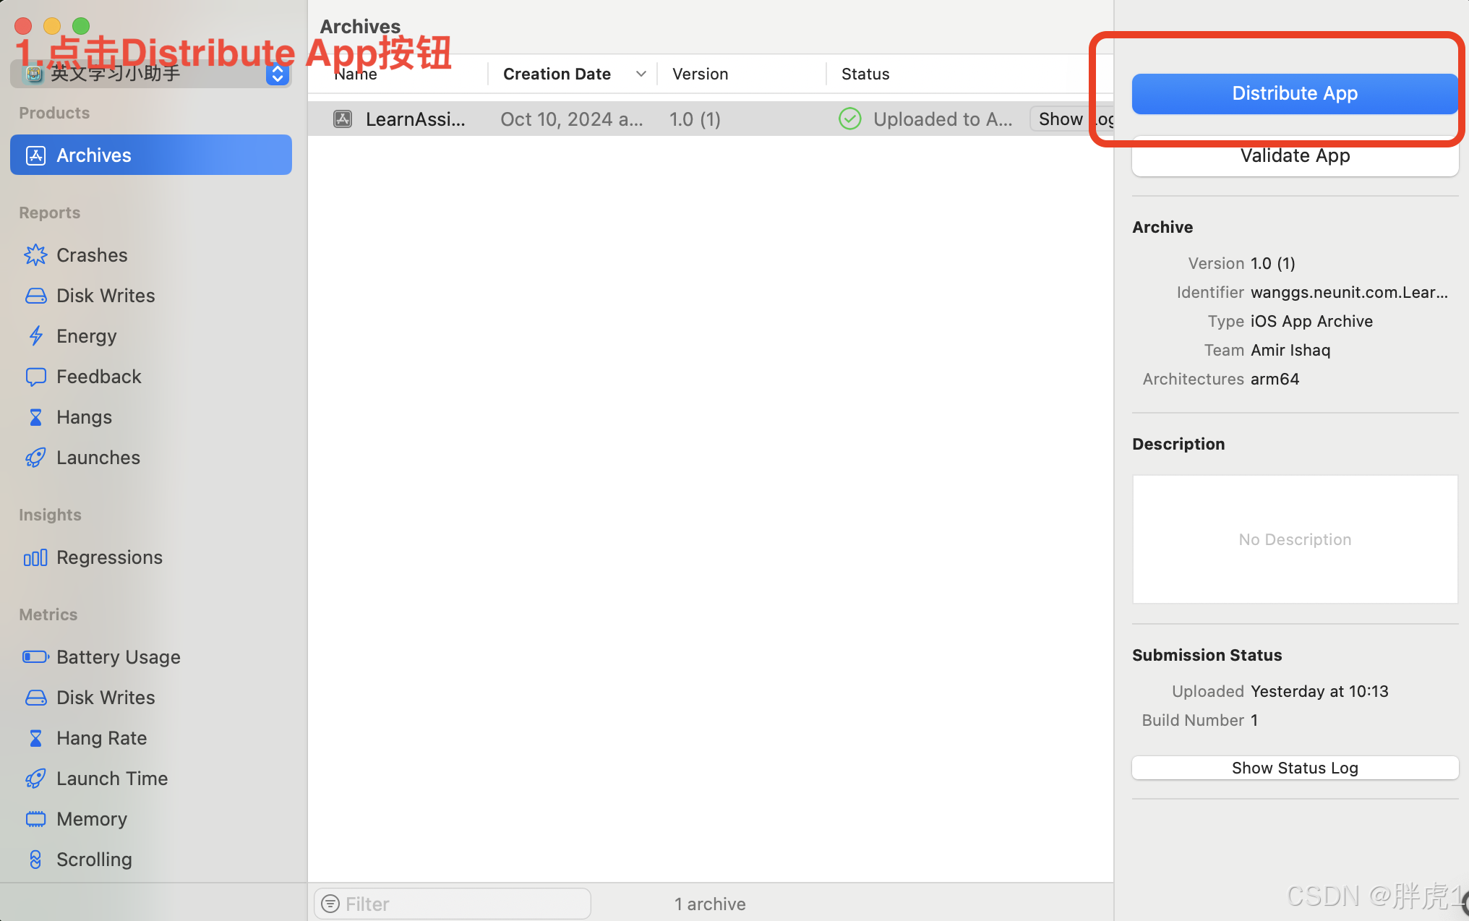Select the LearnAssi archive row name
Viewport: 1469px width, 921px height.
416,119
